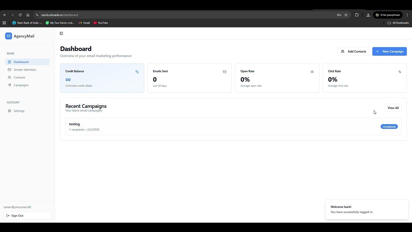Click the password key icon in address bar
The width and height of the screenshot is (412, 232).
point(339,15)
